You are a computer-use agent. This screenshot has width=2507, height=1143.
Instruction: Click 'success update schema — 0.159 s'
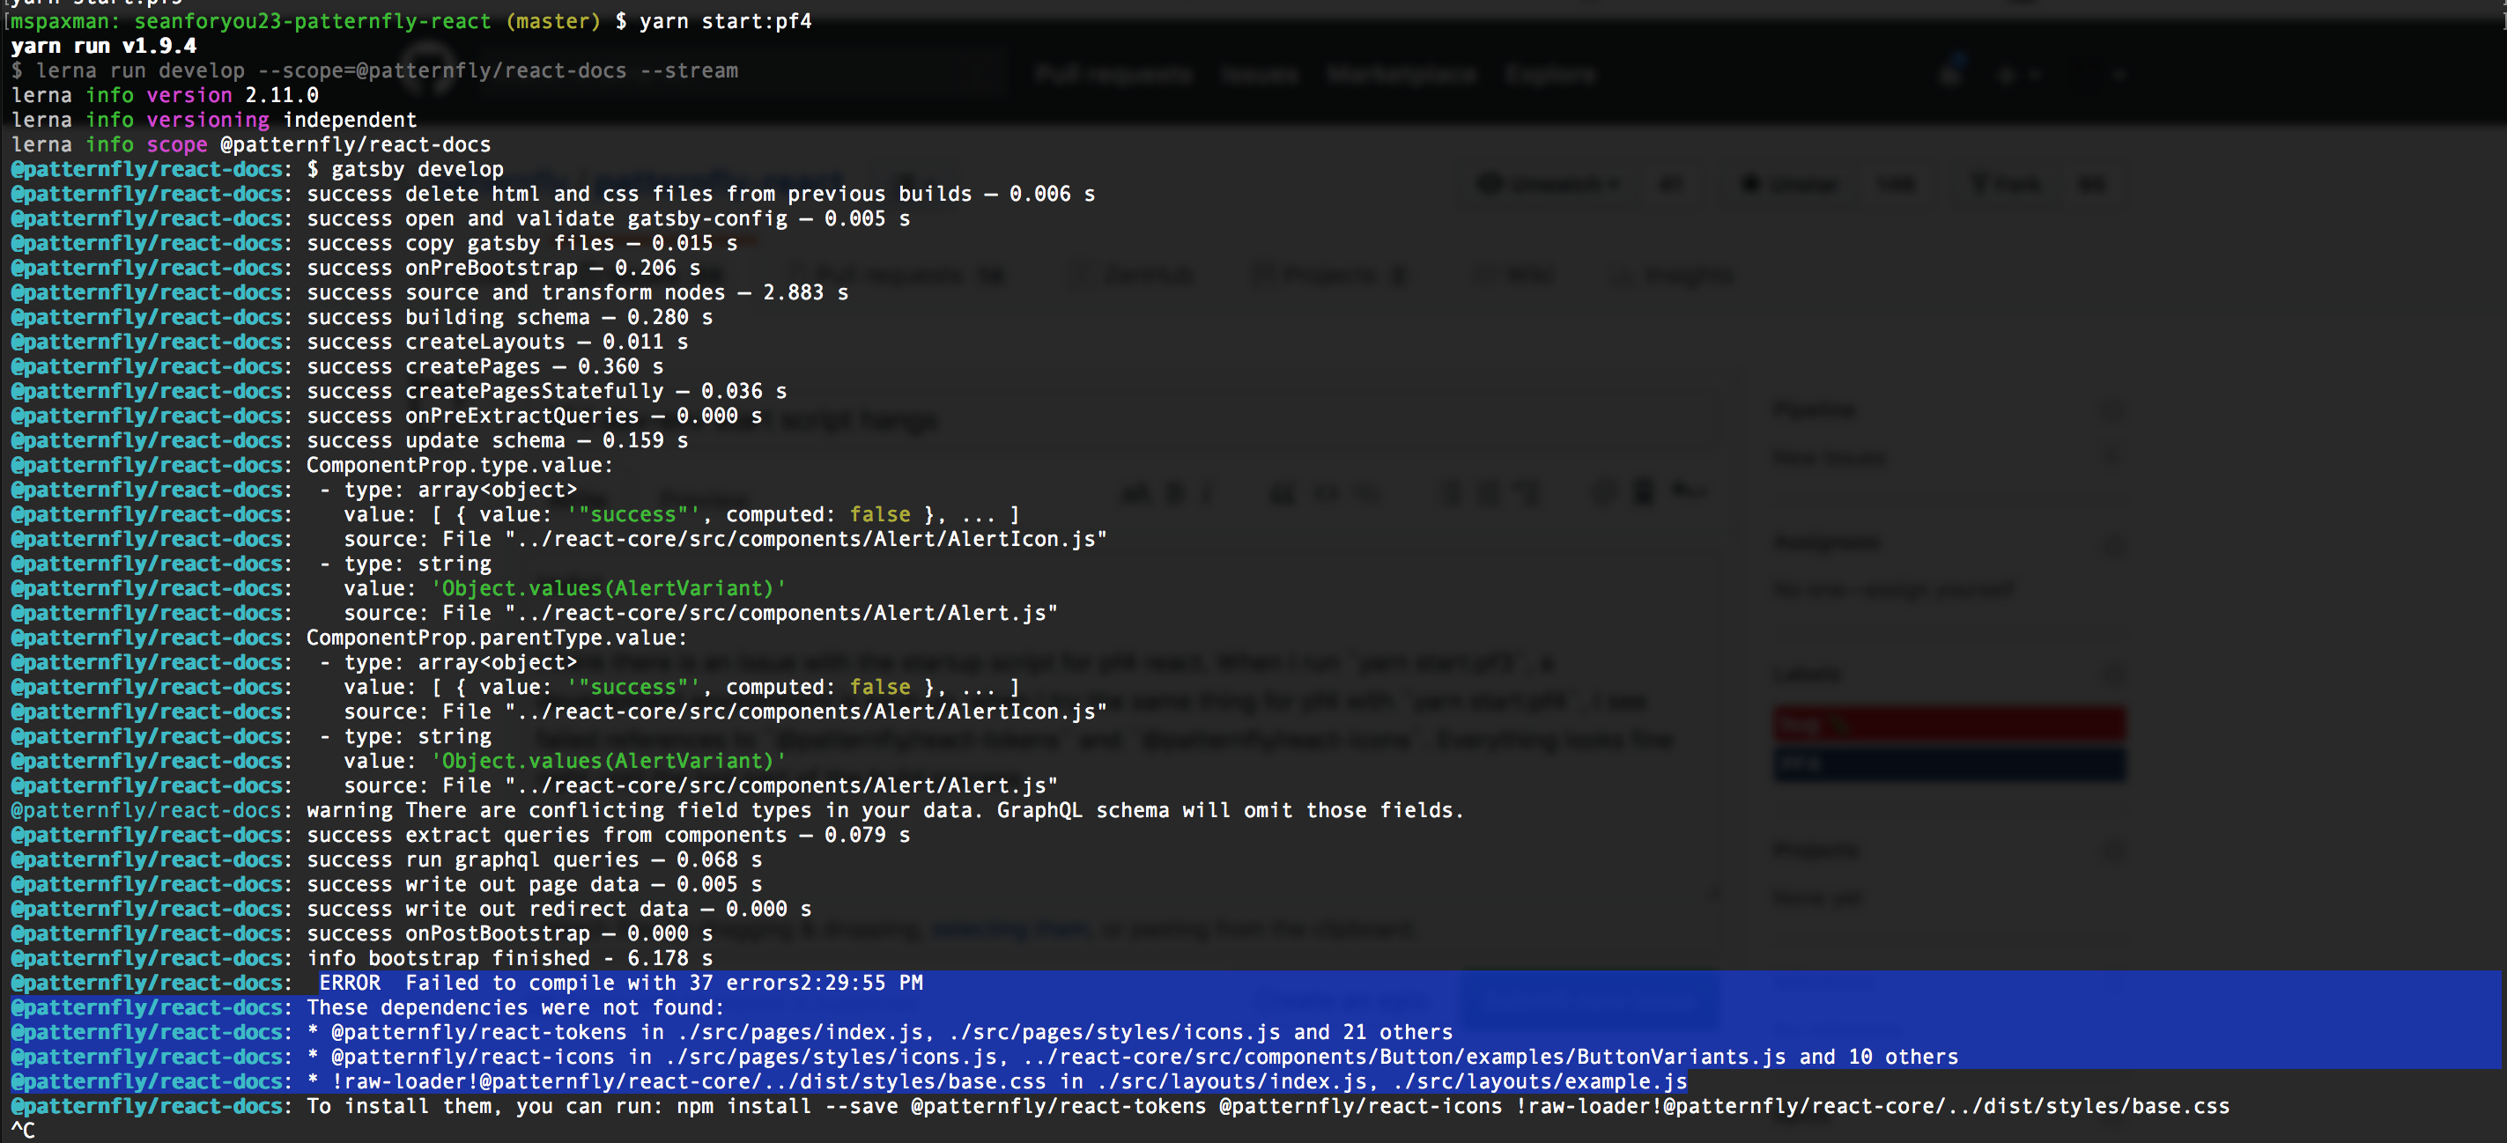pyautogui.click(x=351, y=440)
